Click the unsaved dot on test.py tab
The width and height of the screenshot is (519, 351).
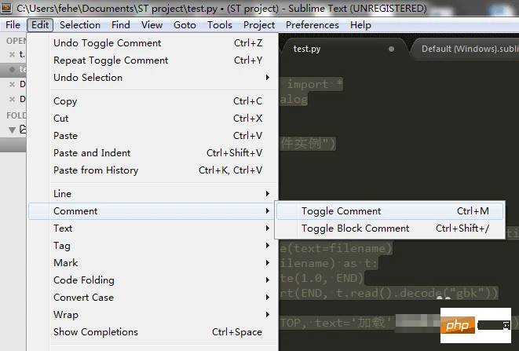click(391, 49)
